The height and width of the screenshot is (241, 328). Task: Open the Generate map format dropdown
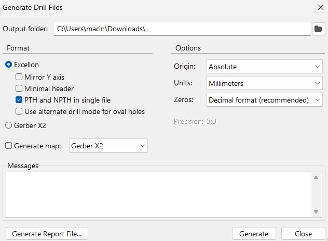[x=108, y=146]
